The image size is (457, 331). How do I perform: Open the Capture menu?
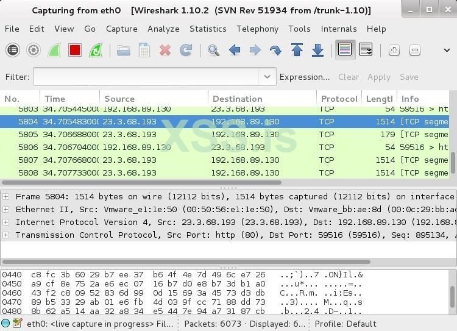coord(121,29)
